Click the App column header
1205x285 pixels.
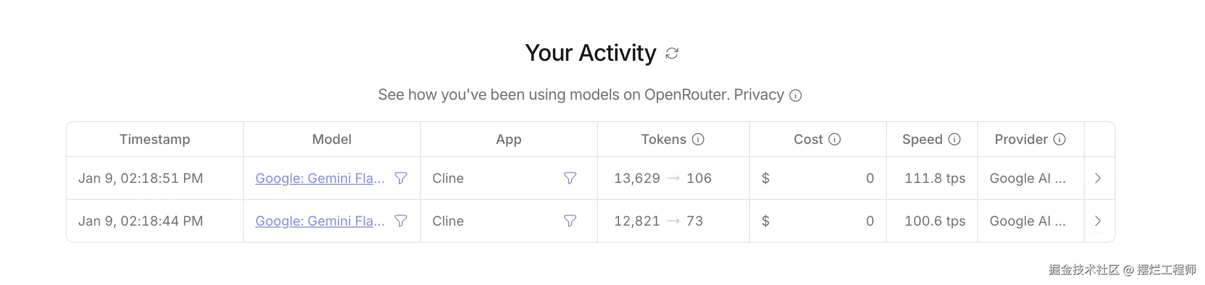(508, 139)
